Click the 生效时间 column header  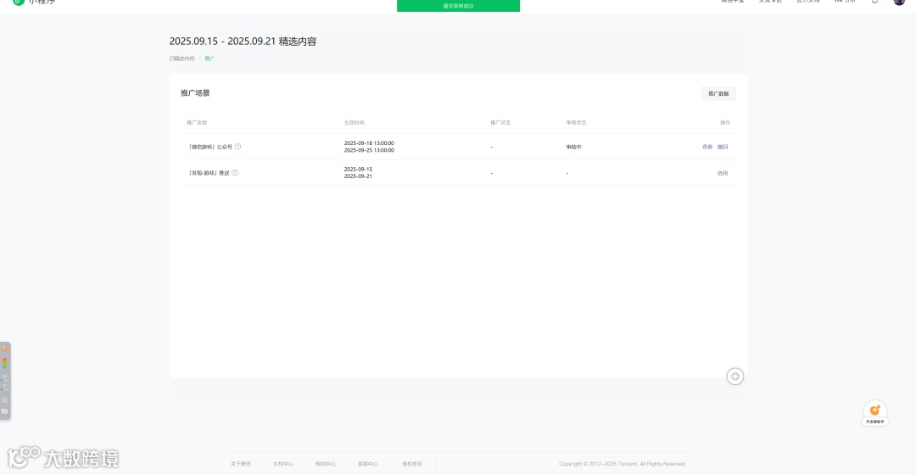point(354,123)
